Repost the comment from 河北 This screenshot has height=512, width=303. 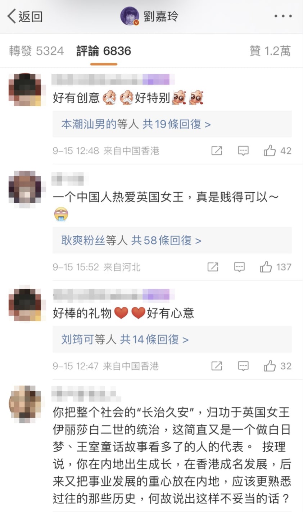pos(213,267)
